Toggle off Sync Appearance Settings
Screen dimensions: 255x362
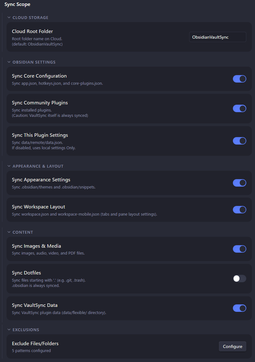(x=239, y=183)
